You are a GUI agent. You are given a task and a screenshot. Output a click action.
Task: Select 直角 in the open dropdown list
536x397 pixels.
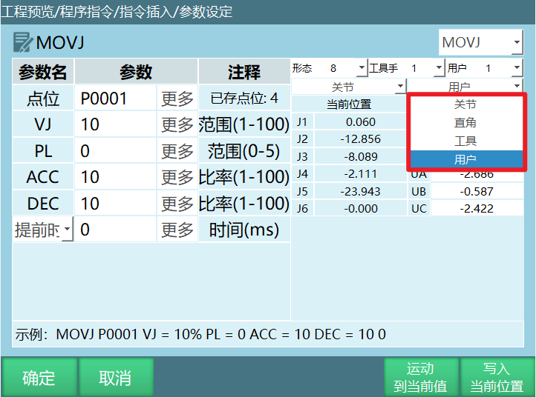(x=465, y=122)
